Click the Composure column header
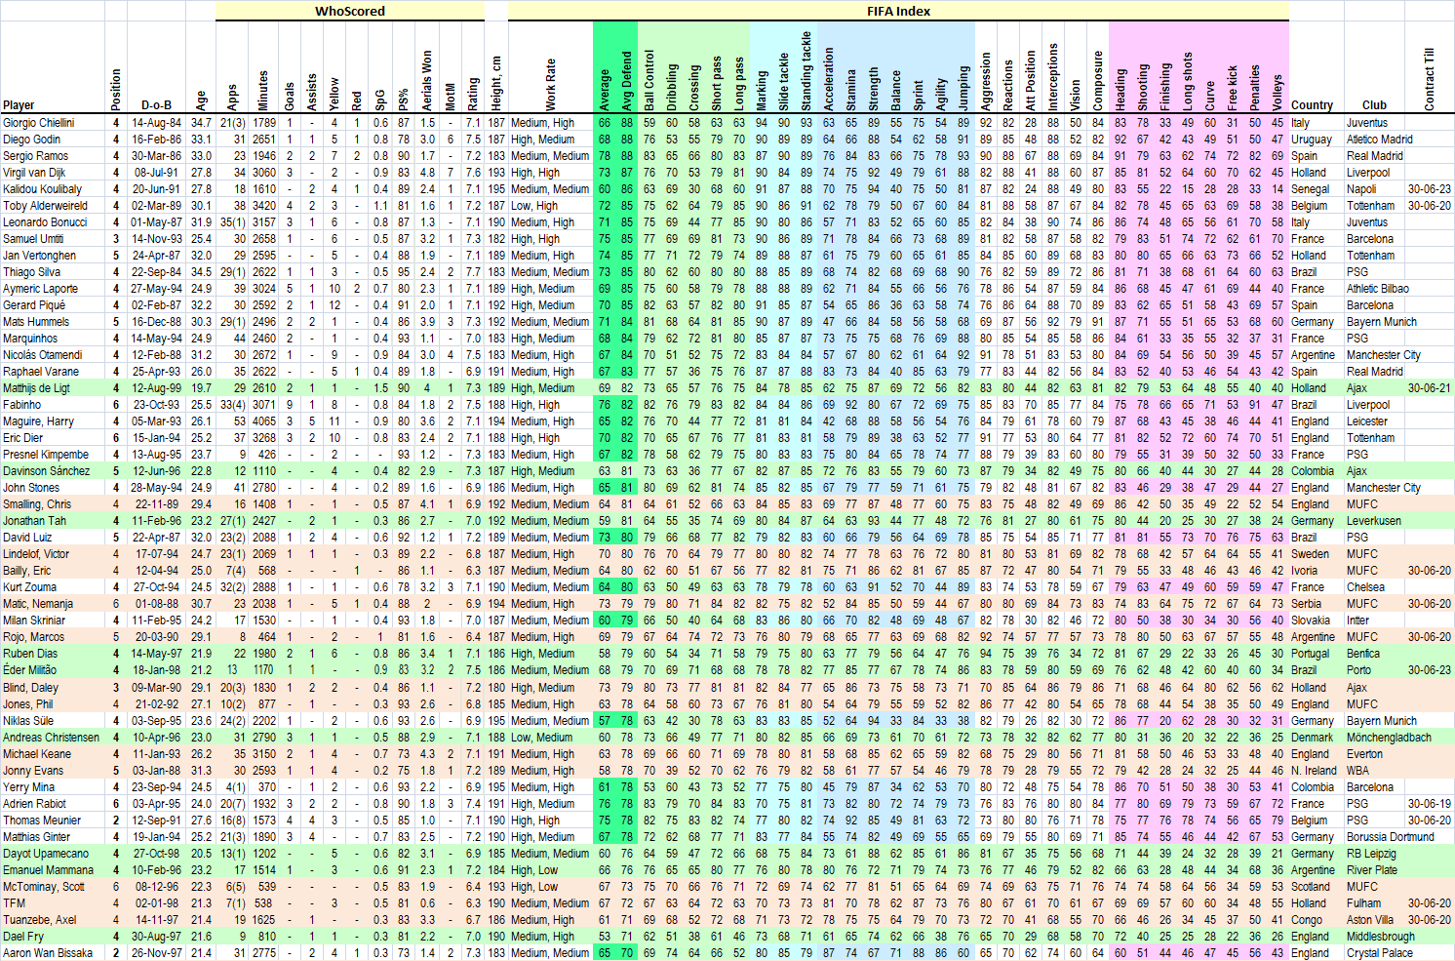 click(x=1098, y=66)
